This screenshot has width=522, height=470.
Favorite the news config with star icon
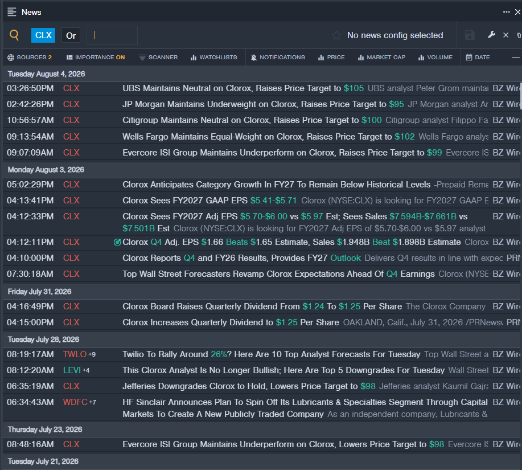coord(336,35)
